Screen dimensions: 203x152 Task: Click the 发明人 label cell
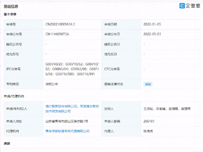coord(122,109)
